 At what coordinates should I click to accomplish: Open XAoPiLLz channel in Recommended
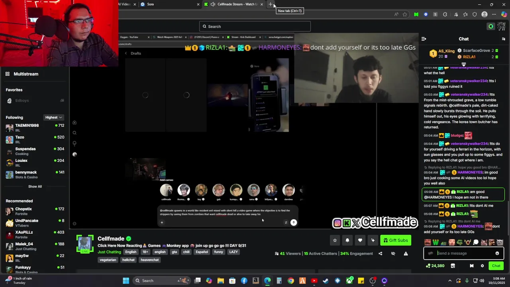click(x=35, y=234)
